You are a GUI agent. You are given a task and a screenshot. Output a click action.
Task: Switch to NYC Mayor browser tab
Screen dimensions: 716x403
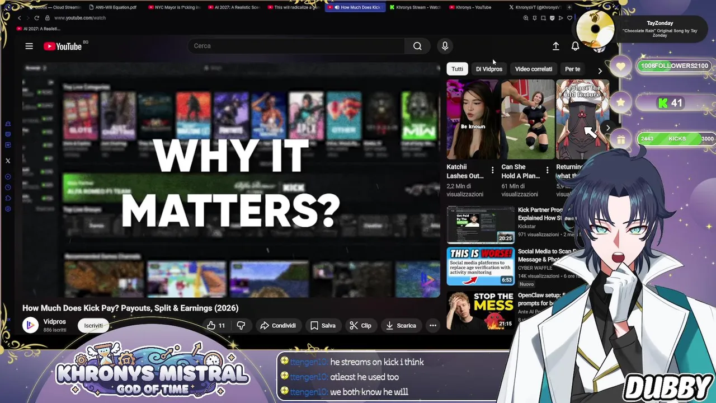click(x=174, y=7)
